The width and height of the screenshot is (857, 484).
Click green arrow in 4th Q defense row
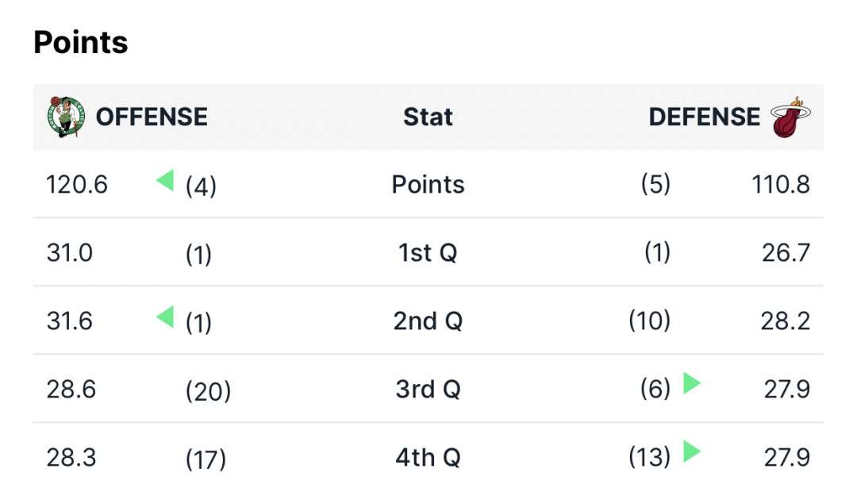(x=692, y=451)
